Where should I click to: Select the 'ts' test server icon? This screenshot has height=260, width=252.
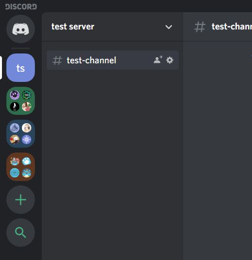coord(21,68)
